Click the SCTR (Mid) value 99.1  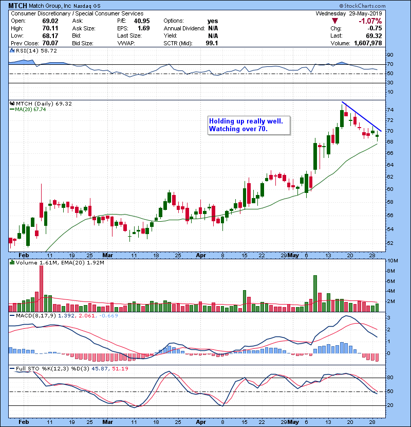point(212,43)
